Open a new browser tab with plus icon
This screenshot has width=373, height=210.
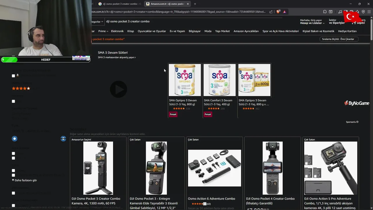[x=195, y=4]
